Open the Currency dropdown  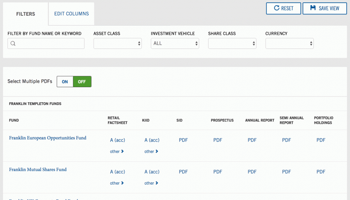(x=290, y=43)
